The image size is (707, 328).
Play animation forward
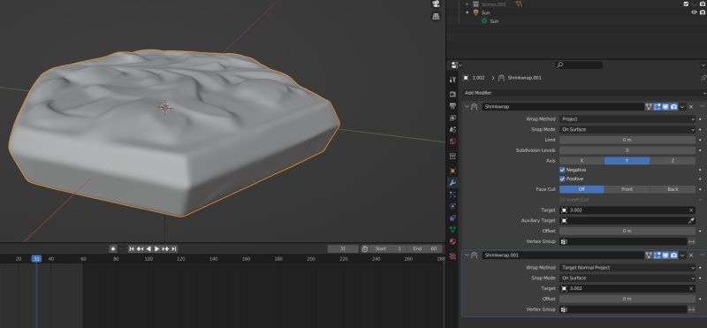[x=157, y=248]
